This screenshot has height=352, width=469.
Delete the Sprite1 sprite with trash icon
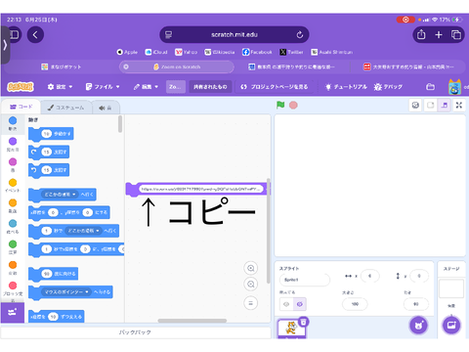[x=304, y=322]
